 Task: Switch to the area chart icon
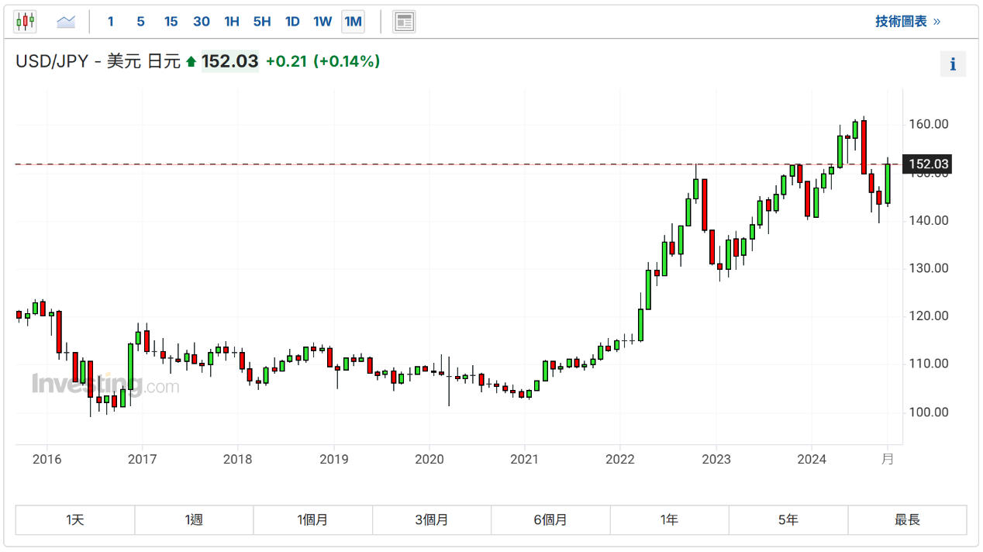point(66,22)
